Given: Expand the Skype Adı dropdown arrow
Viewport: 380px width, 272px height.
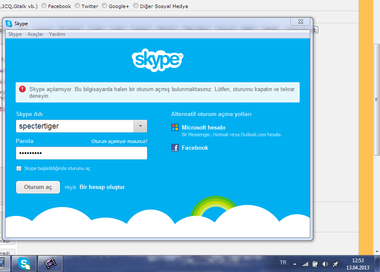Looking at the screenshot, I should [x=141, y=126].
